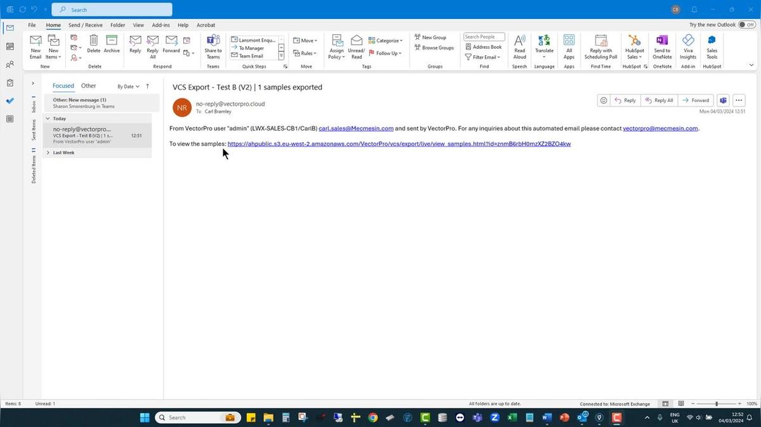Click Reply with Scheduling Poll
Viewport: 761px width, 427px height.
tap(601, 47)
